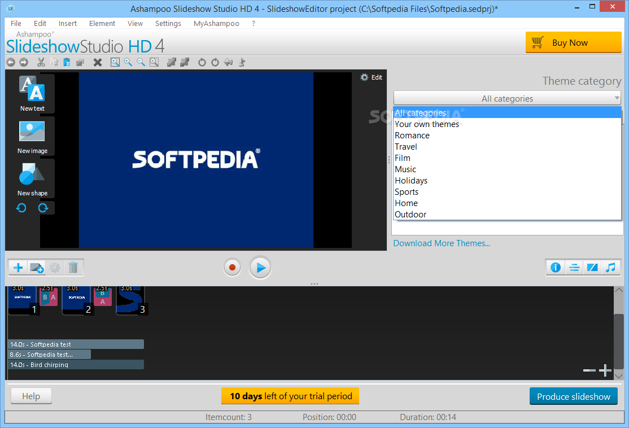
Task: Open the File menu
Action: (16, 23)
